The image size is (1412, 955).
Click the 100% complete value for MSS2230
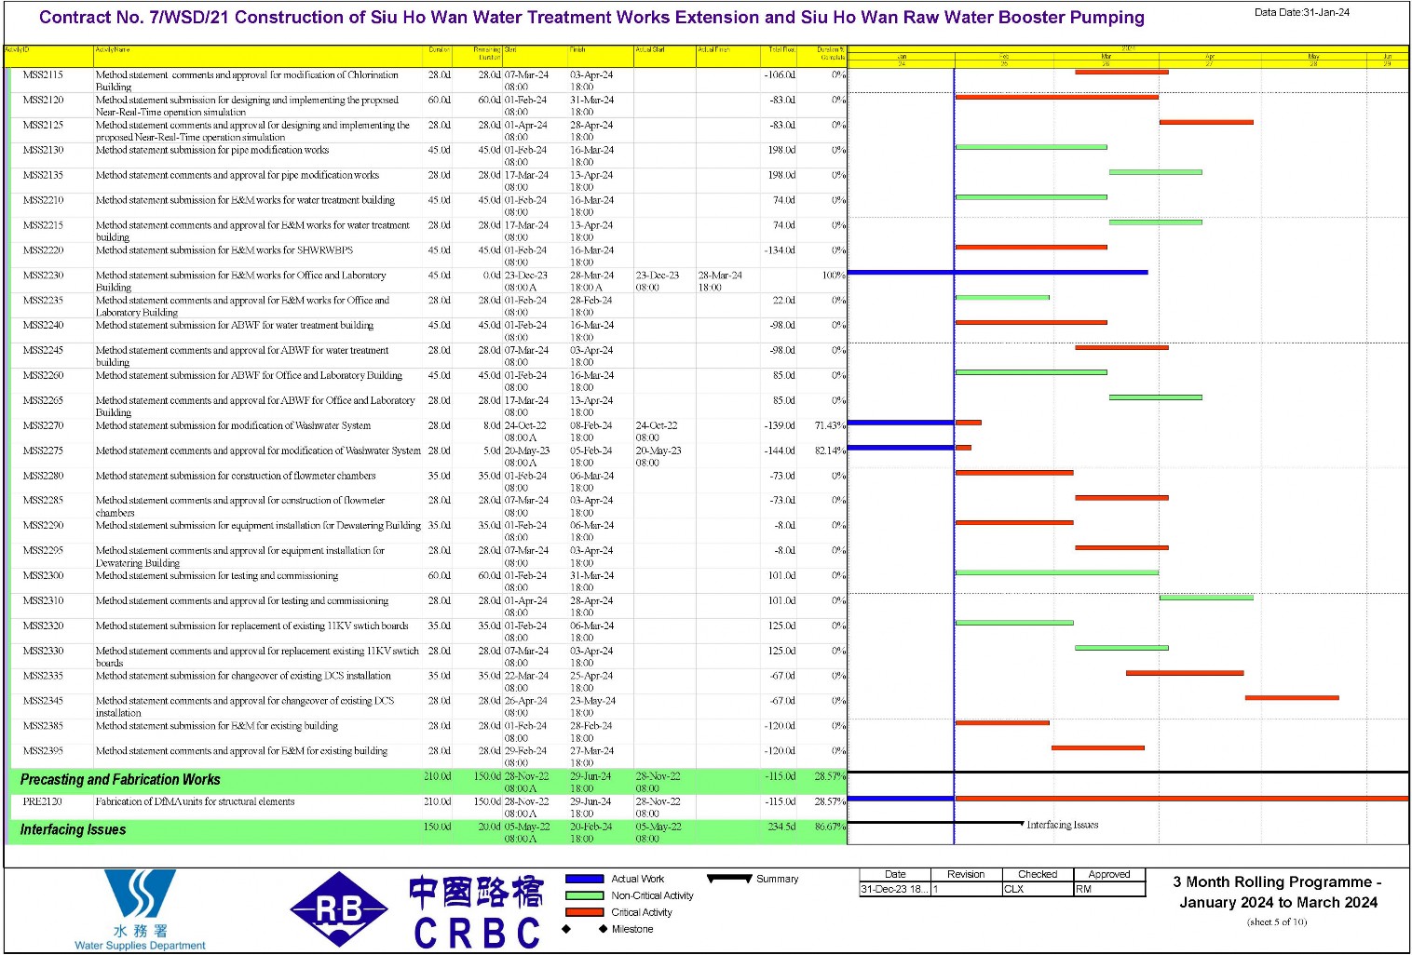[834, 276]
